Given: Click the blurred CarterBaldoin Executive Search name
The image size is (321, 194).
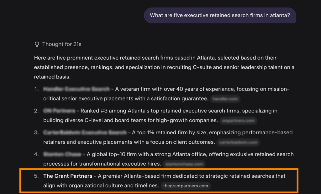Looking at the screenshot, I should pos(85,132).
